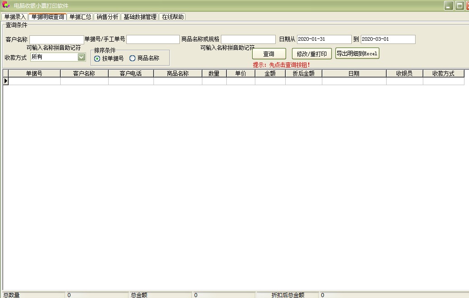
Task: Switch to the 单据录入 tab
Action: (15, 17)
